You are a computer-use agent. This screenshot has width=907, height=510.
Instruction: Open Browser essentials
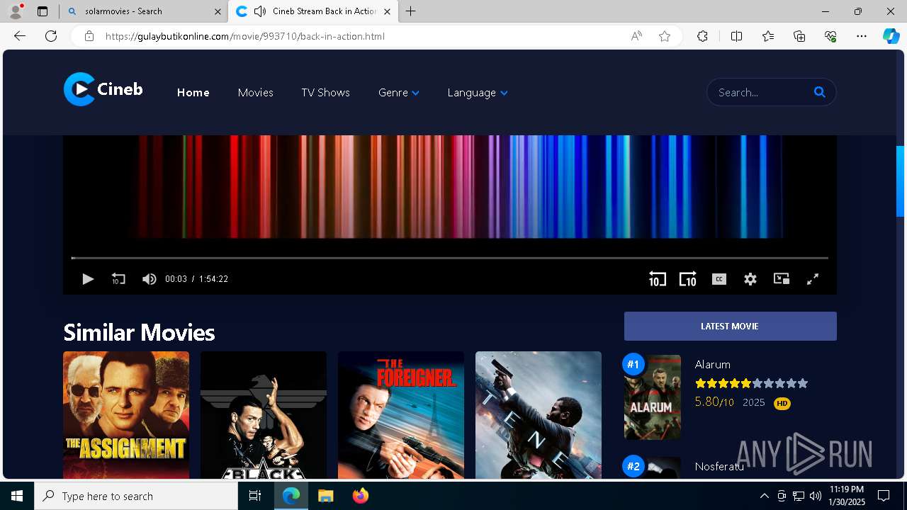click(830, 36)
